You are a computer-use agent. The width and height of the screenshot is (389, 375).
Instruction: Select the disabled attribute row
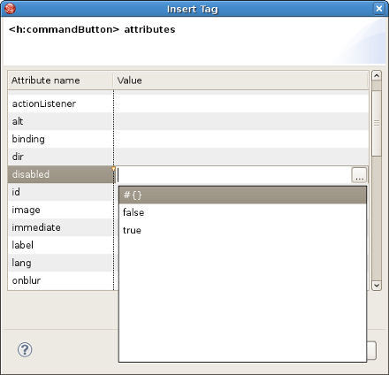click(60, 174)
